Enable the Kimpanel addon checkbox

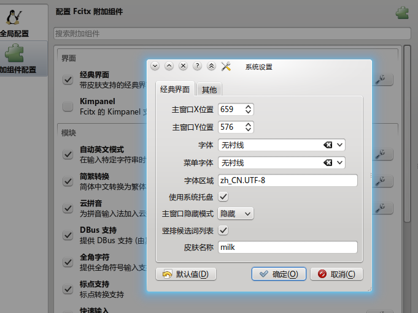[68, 107]
